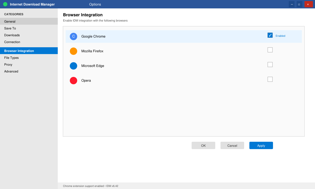This screenshot has height=189, width=315.
Task: Confirm settings with OK button
Action: 203,145
